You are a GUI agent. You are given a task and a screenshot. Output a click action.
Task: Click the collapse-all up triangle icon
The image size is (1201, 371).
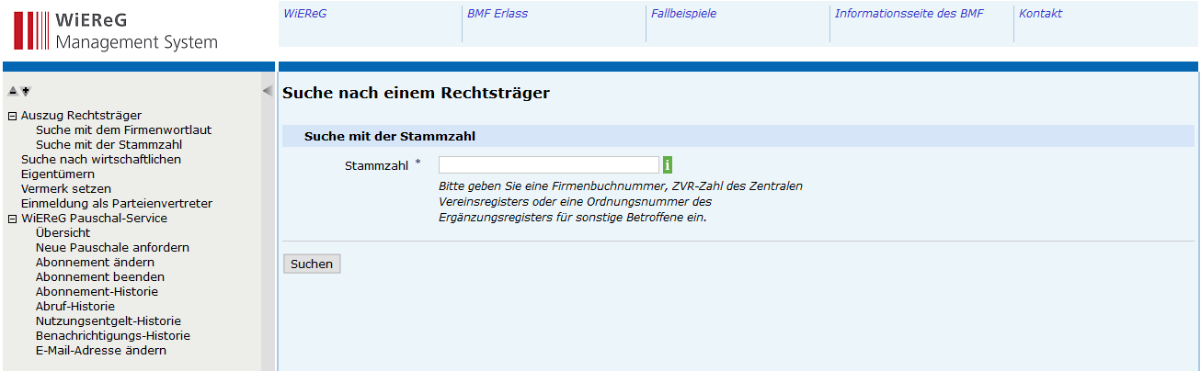(13, 91)
